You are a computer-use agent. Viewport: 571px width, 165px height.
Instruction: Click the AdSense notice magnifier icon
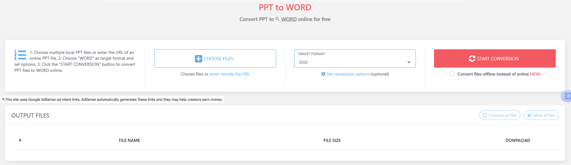[3, 99]
